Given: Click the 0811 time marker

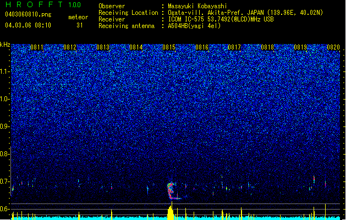Looking at the screenshot, I should coord(37,47).
